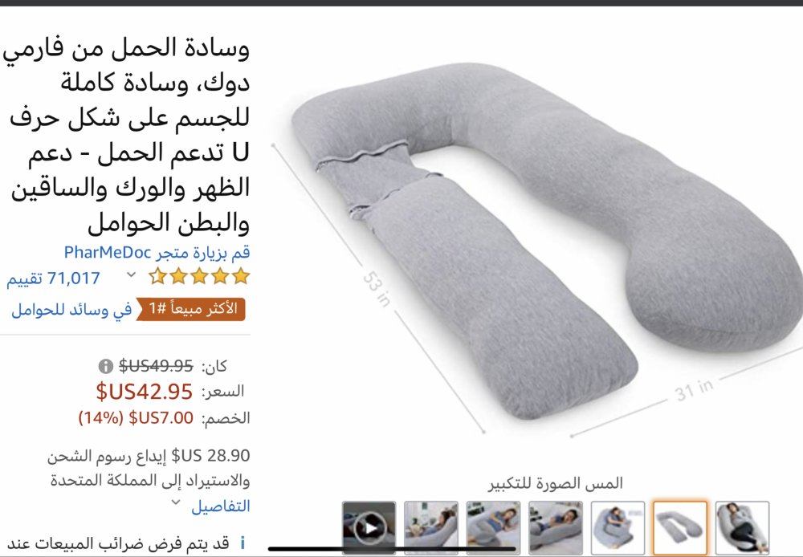Open the 71,017 تقييم ratings link

point(53,278)
